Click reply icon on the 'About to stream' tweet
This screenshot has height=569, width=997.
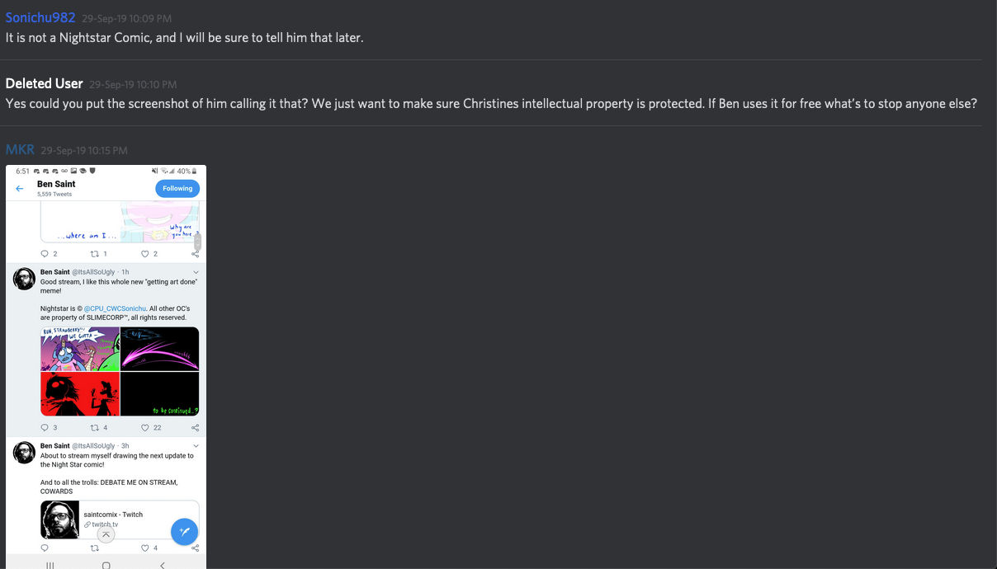45,548
